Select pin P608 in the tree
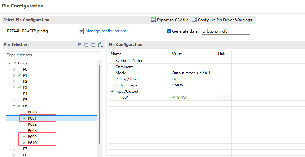 coord(32,131)
